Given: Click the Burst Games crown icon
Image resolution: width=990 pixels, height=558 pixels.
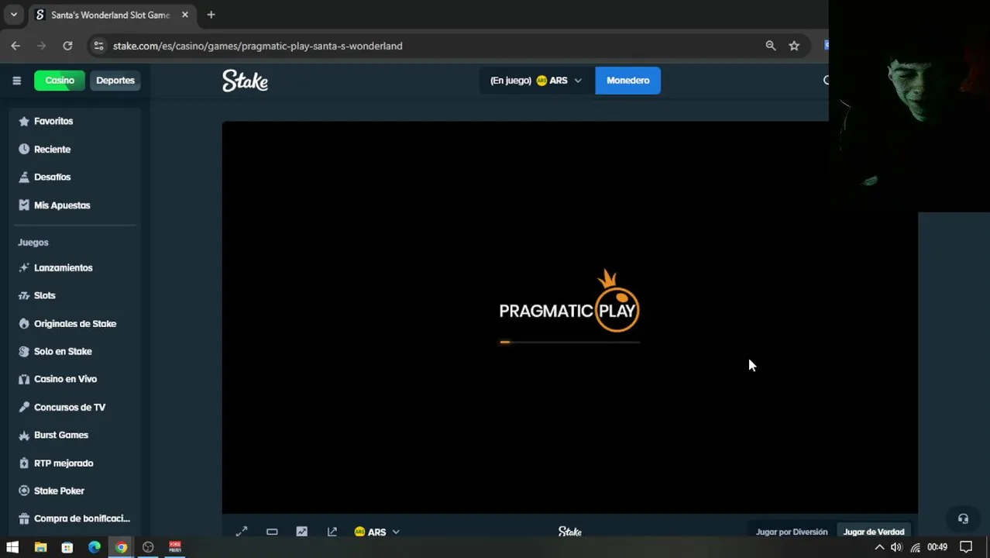Looking at the screenshot, I should 24,435.
